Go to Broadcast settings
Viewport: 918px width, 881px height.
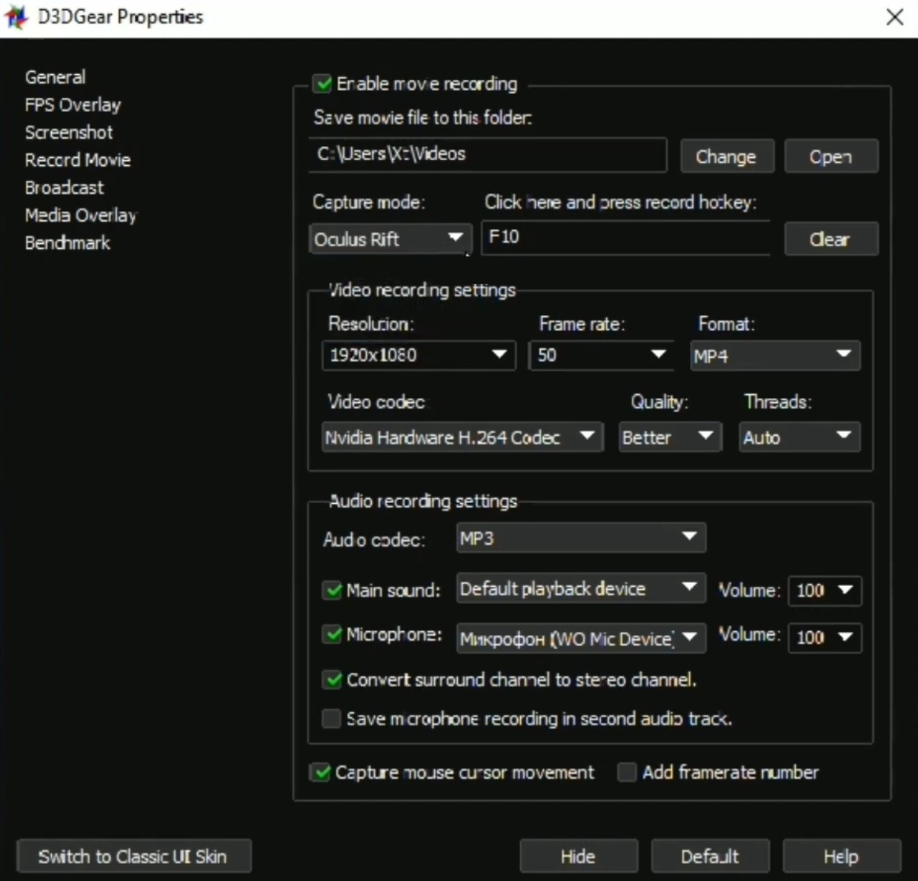(64, 187)
